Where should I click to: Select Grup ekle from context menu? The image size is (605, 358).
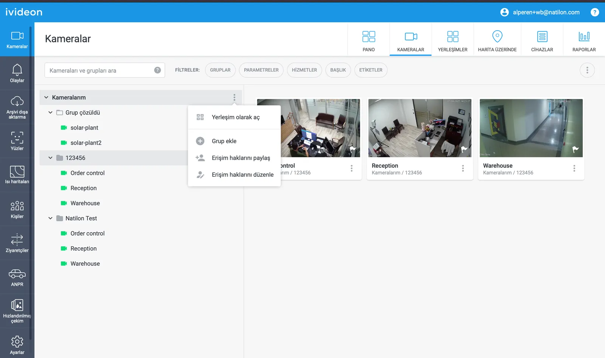point(224,141)
